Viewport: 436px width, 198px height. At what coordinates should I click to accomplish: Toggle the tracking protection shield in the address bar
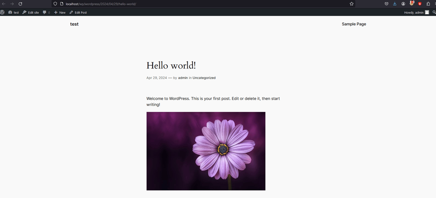(x=55, y=4)
